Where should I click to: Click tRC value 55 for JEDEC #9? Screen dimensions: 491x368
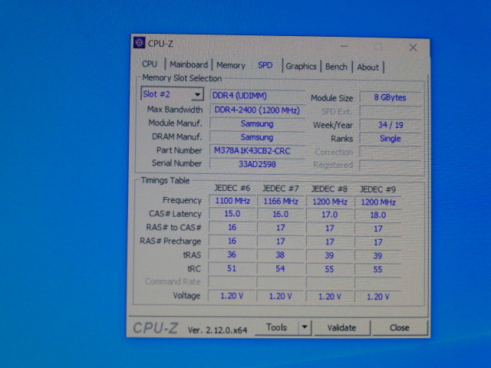click(378, 269)
